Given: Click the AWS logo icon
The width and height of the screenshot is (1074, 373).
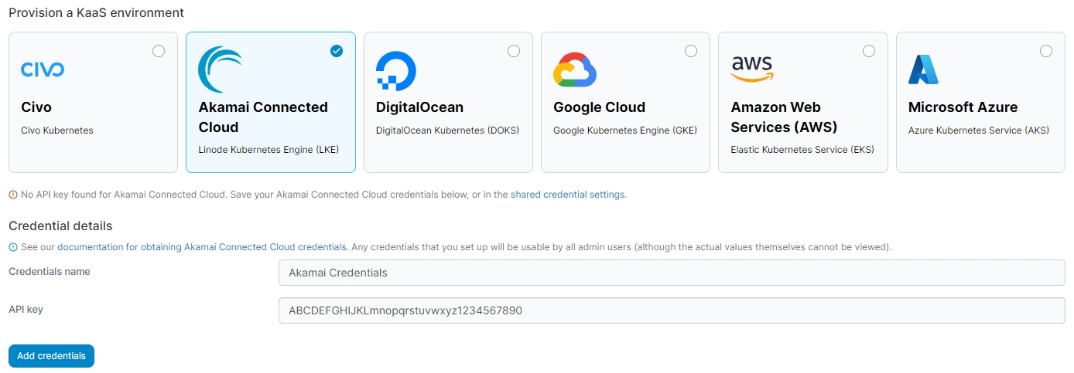Looking at the screenshot, I should (752, 70).
